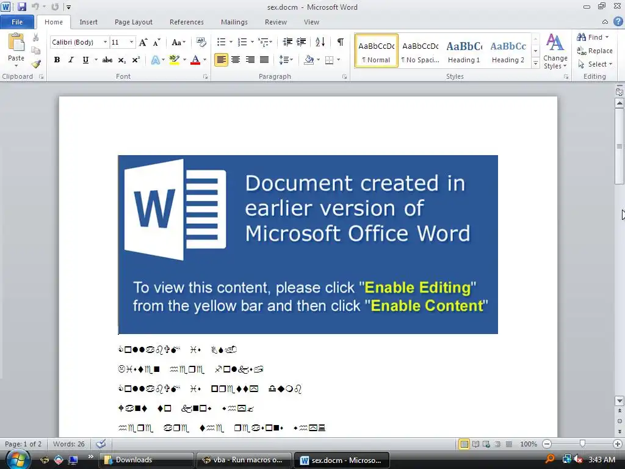Open the Select dropdown in Editing

594,64
